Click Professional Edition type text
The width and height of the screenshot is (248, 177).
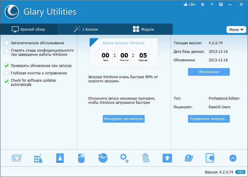click(224, 99)
